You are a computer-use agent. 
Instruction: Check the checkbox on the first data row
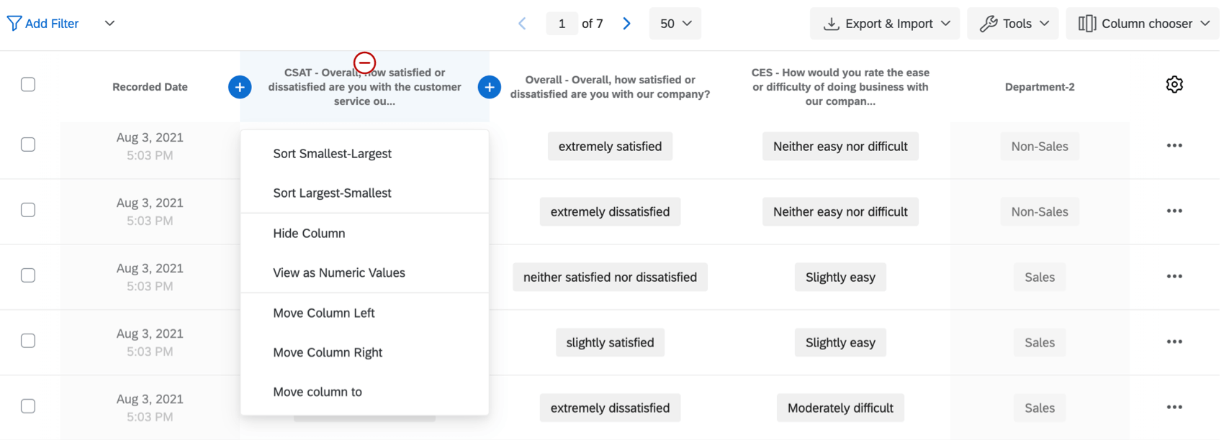(28, 144)
